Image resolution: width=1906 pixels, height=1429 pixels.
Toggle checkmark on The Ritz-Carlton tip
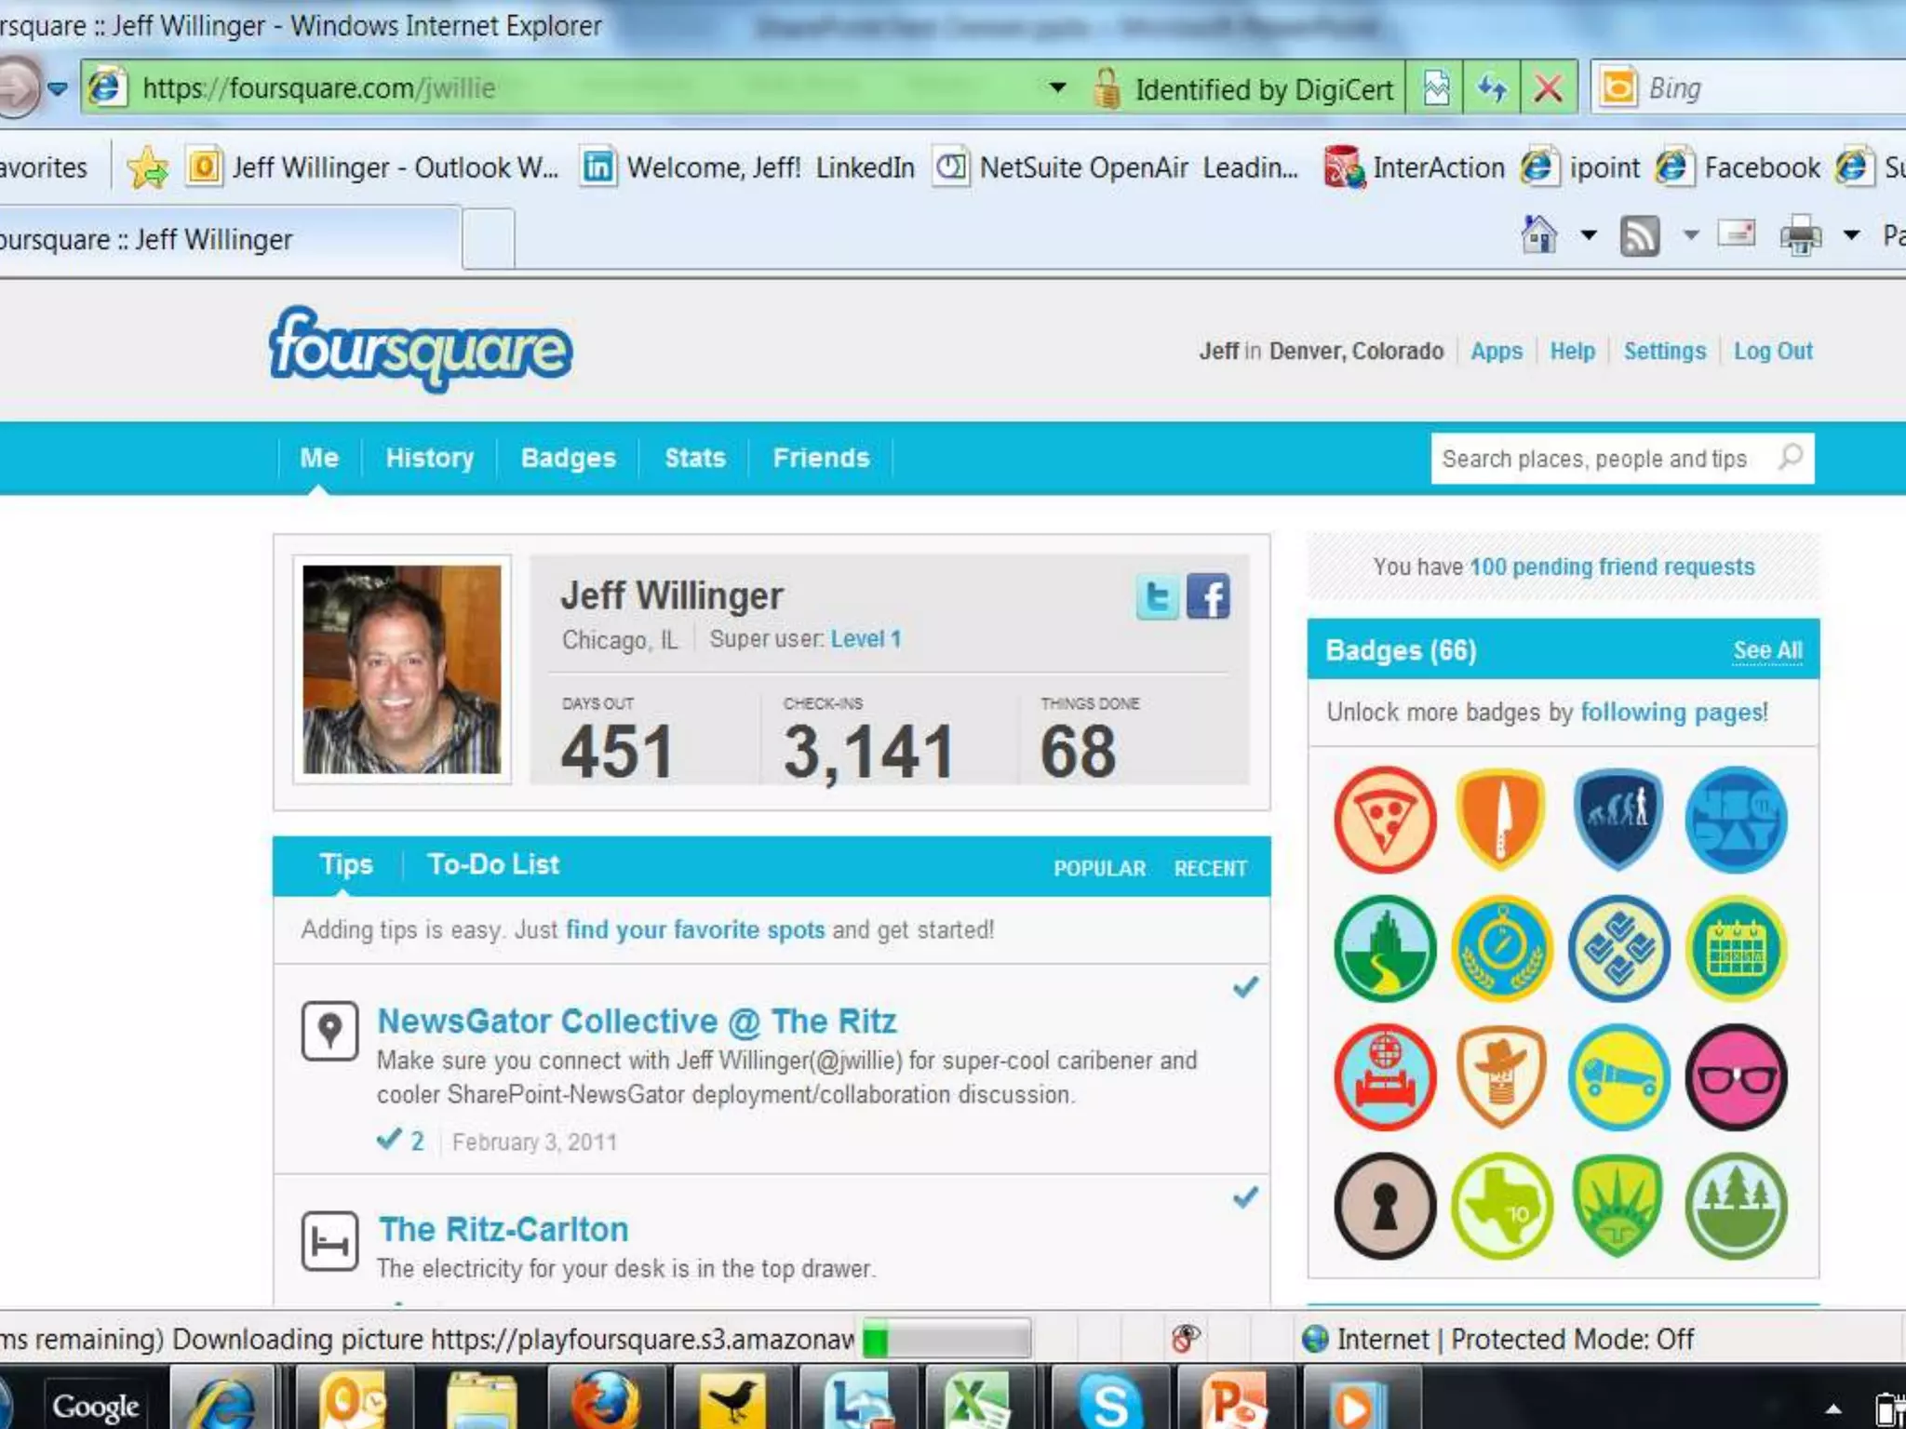1245,1197
